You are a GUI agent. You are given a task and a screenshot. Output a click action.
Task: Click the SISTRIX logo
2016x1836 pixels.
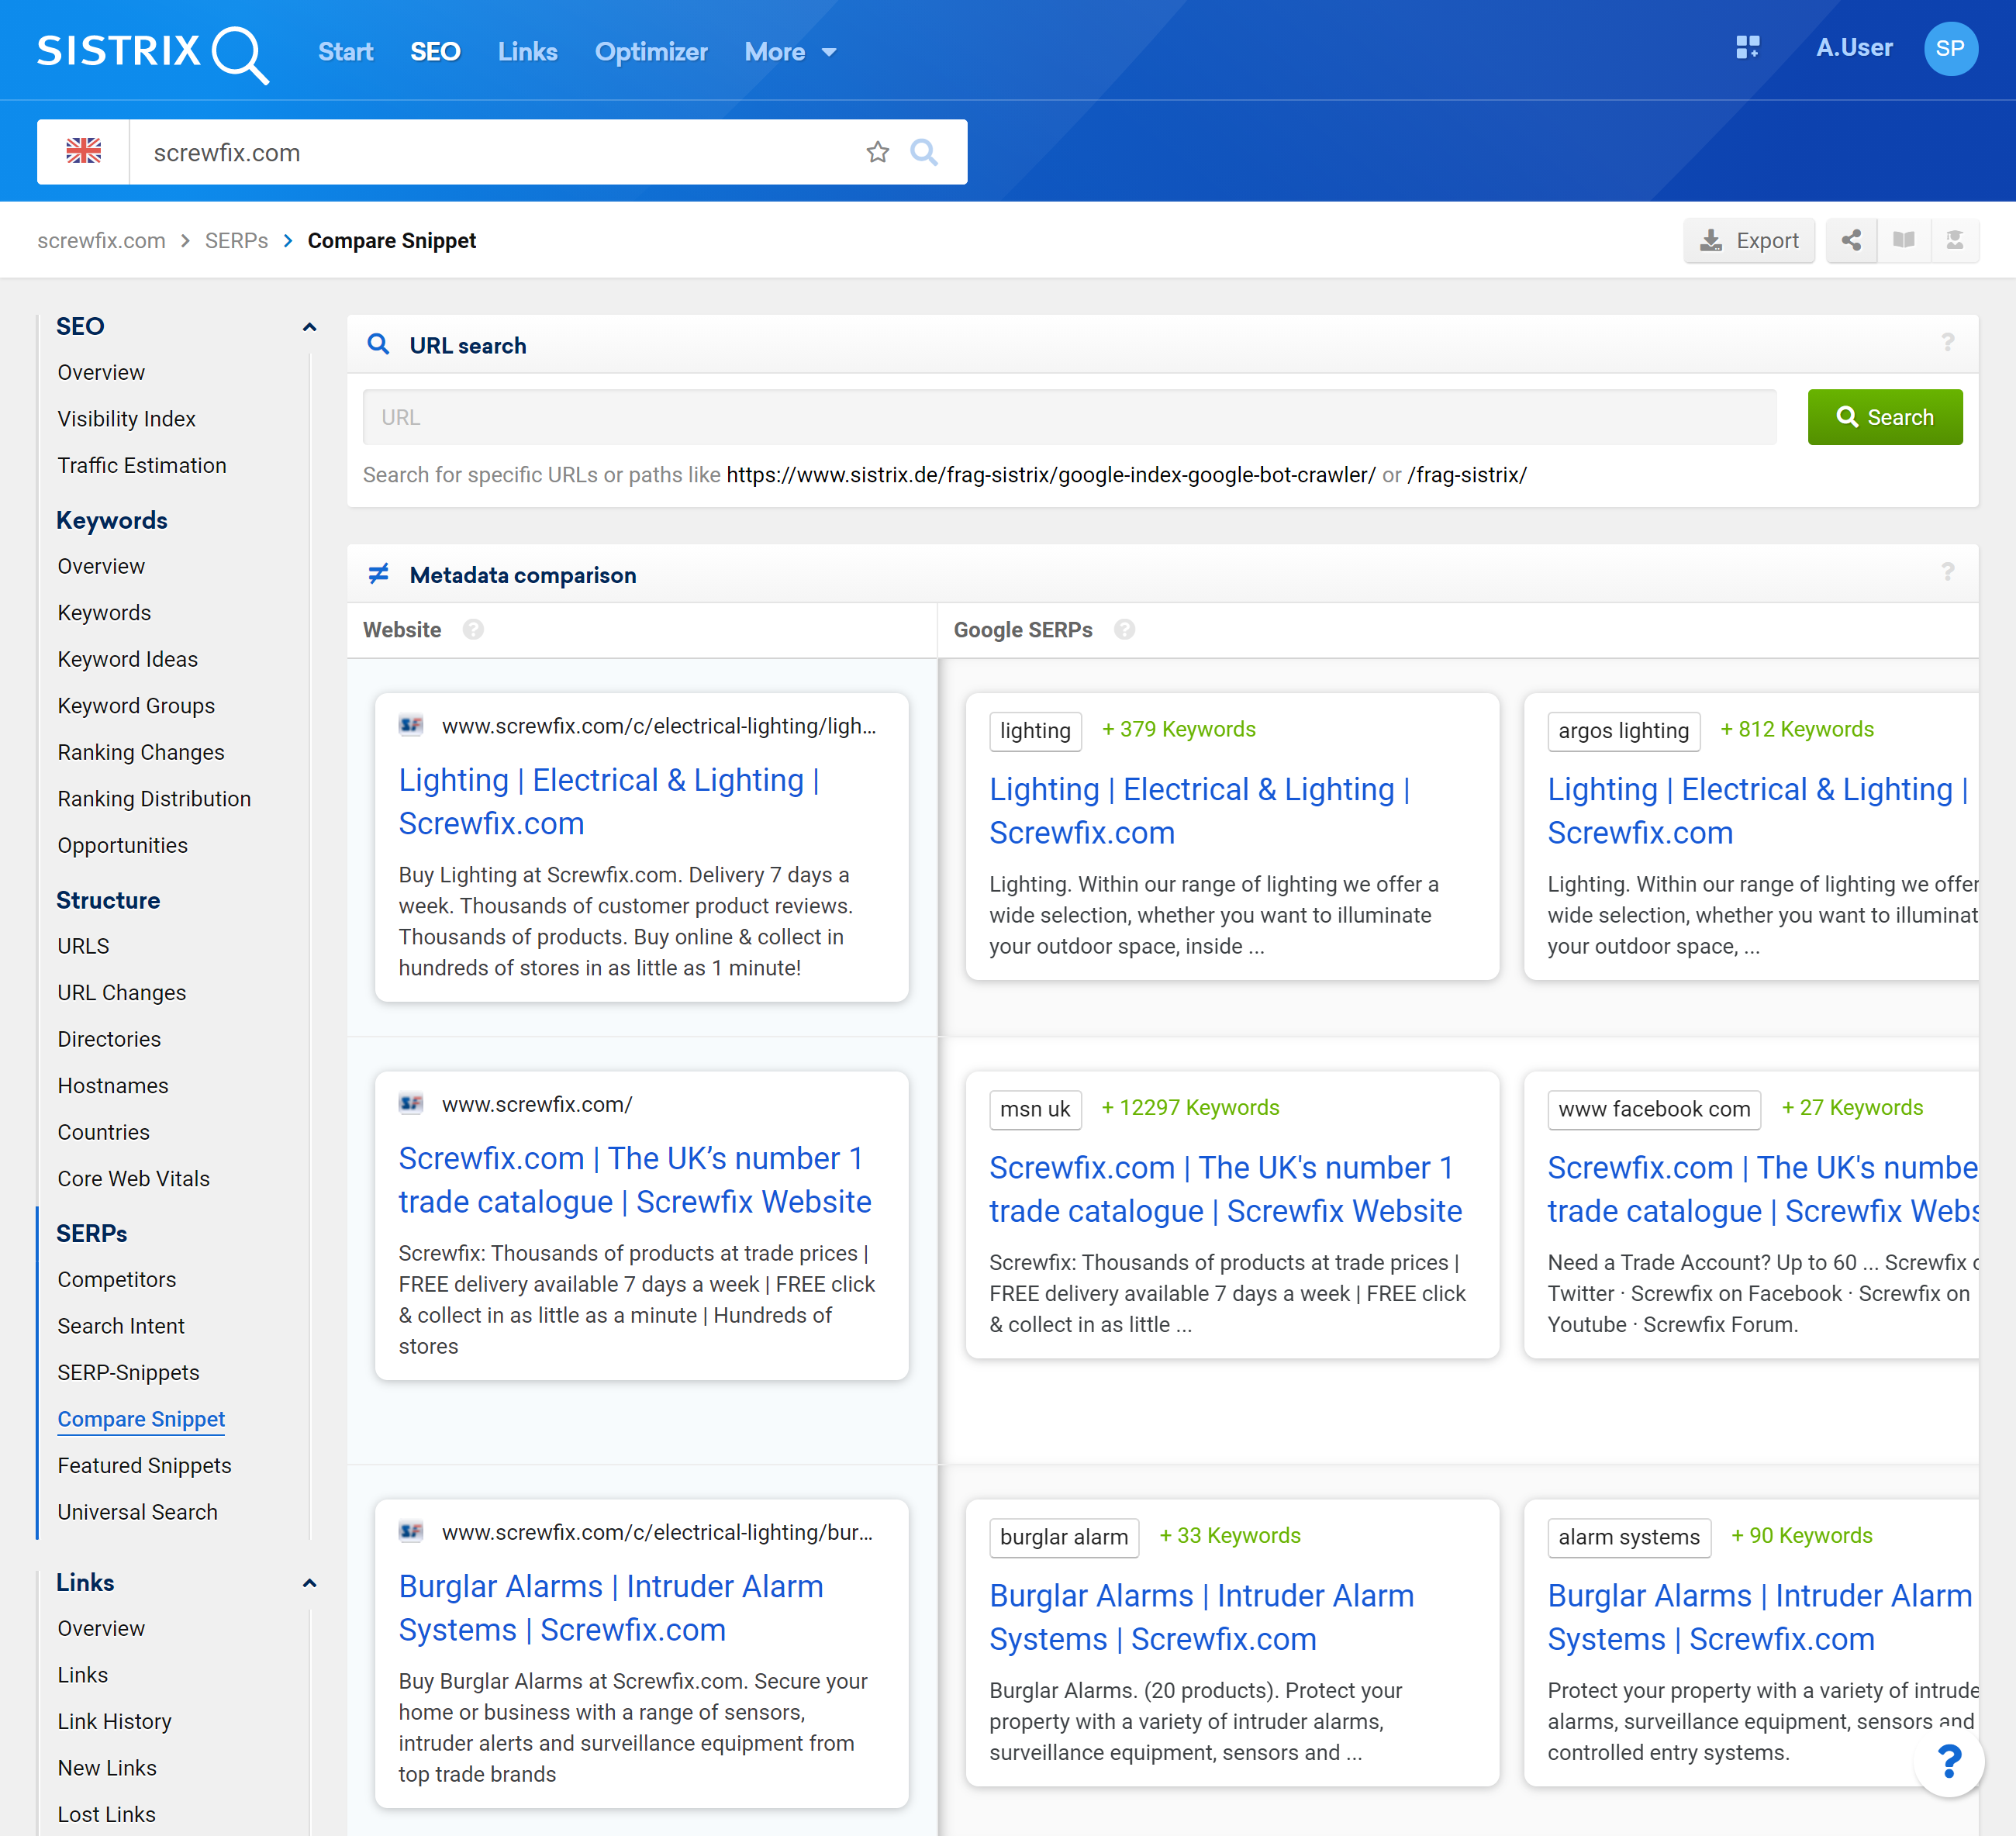[x=152, y=53]
